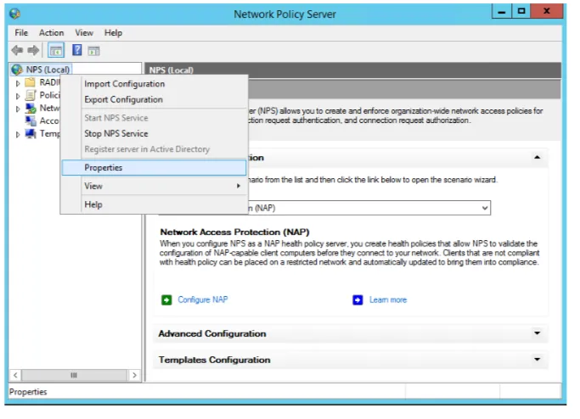This screenshot has height=419, width=580.
Task: Click the RADIUS folder icon
Action: (x=30, y=82)
